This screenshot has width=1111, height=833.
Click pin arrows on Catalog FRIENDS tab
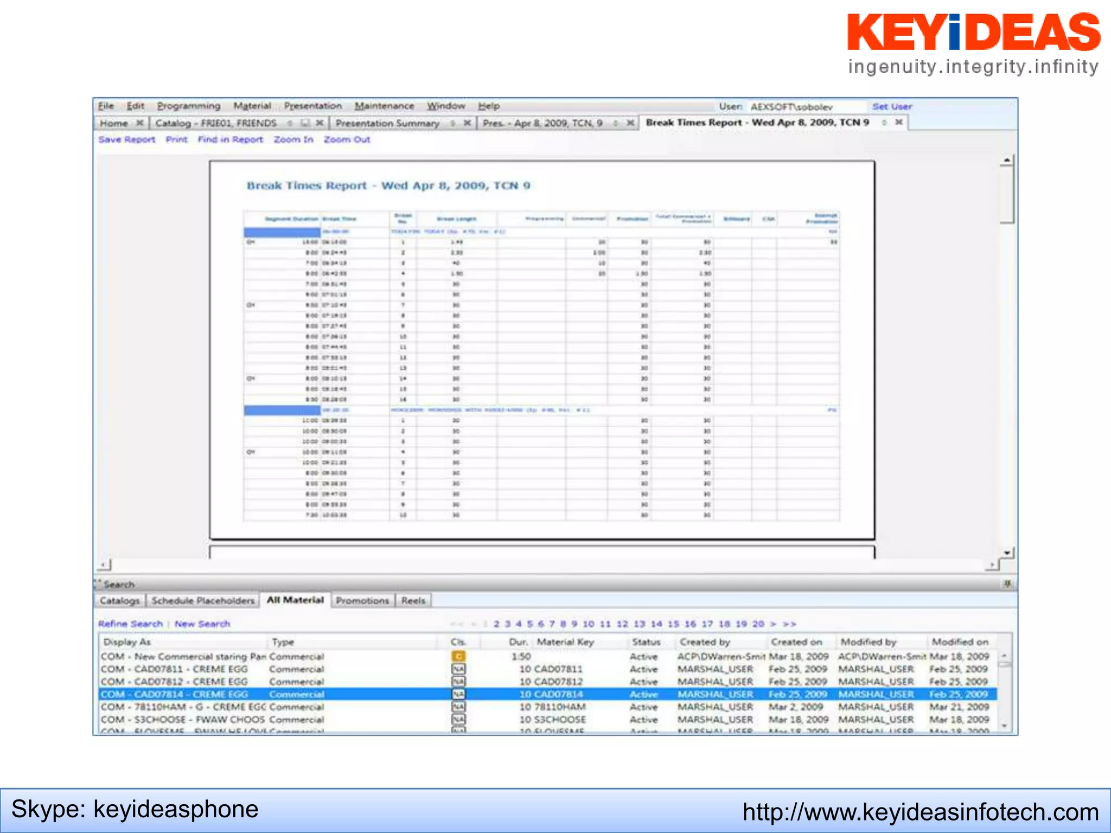pyautogui.click(x=290, y=123)
